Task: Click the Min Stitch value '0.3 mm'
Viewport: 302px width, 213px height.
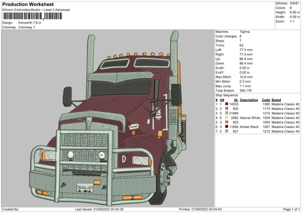Action: (x=245, y=81)
